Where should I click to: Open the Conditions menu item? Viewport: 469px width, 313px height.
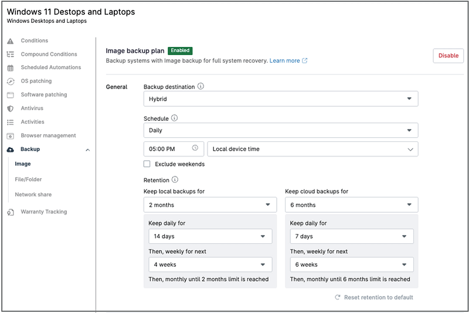pyautogui.click(x=35, y=40)
